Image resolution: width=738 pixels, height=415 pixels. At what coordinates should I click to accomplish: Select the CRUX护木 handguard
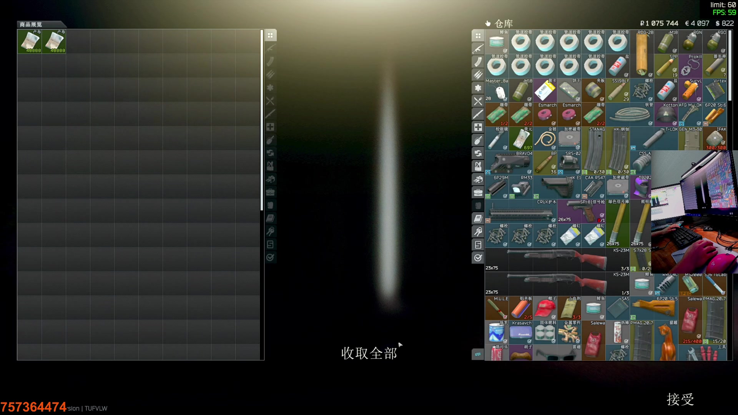(x=521, y=211)
